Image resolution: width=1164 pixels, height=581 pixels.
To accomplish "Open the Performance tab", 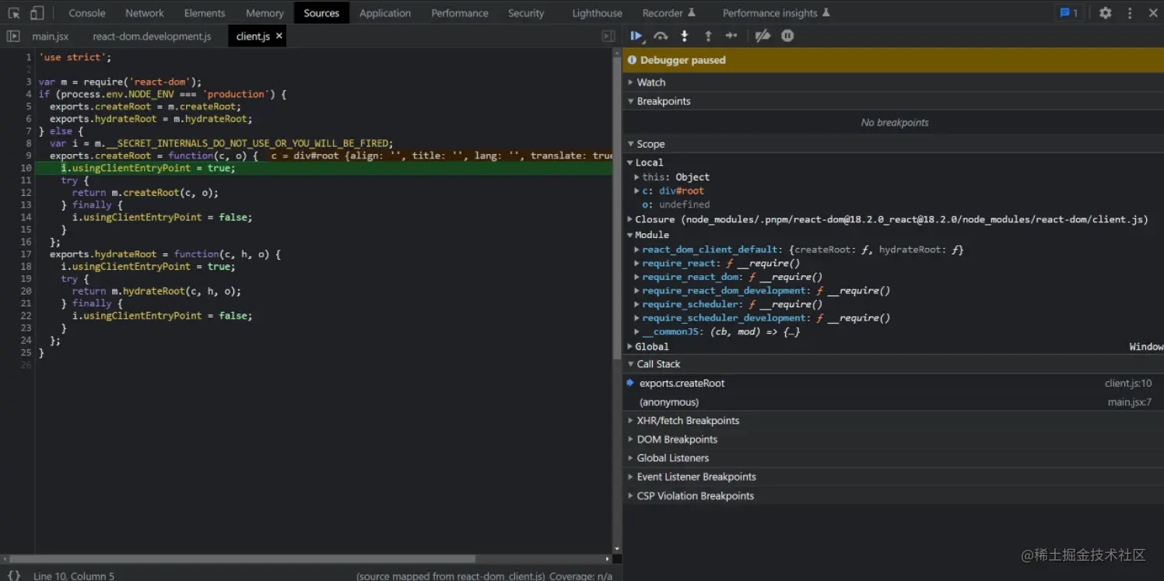I will coord(460,13).
